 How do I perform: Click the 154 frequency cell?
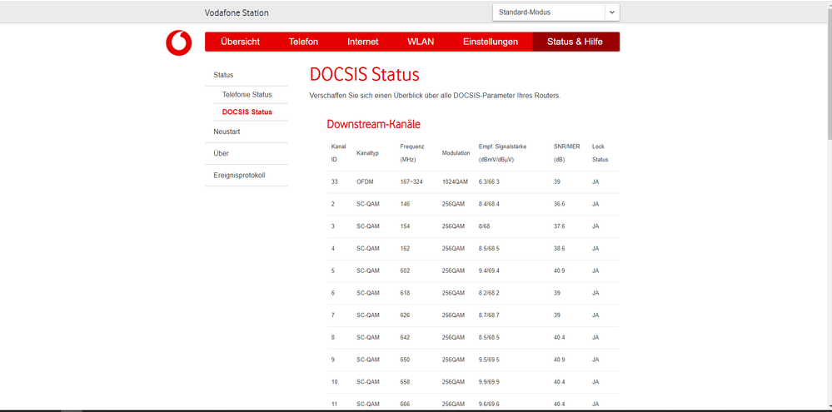point(405,226)
